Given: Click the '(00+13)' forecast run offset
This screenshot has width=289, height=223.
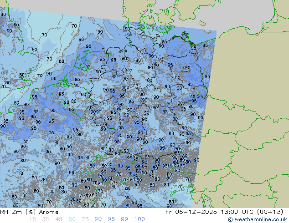Looking at the screenshot, I should (x=270, y=212).
